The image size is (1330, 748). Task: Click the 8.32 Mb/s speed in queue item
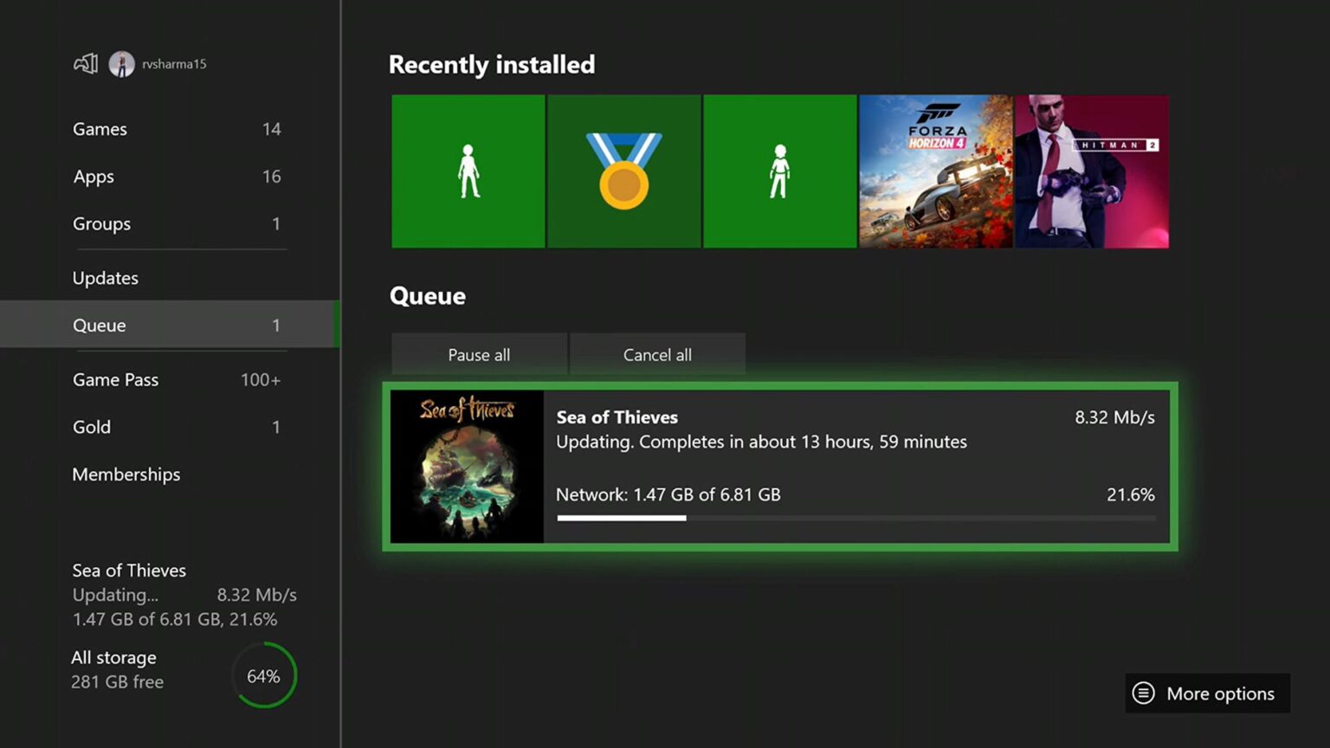coord(1114,417)
